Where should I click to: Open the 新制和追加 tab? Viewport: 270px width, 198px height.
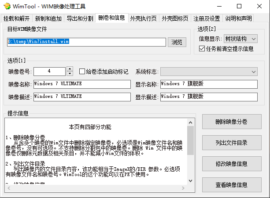click(x=48, y=18)
